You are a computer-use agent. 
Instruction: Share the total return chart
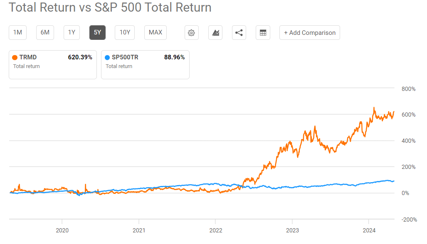tap(239, 32)
